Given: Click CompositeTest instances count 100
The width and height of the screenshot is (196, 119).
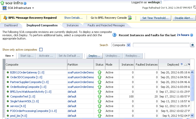Looking at the screenshot, I should [131, 96].
